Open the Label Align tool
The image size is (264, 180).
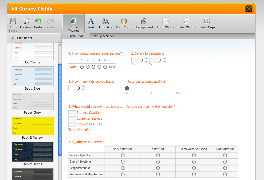[206, 23]
